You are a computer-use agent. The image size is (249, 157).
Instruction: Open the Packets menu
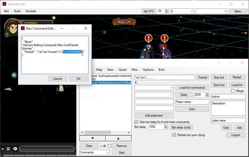[31, 11]
